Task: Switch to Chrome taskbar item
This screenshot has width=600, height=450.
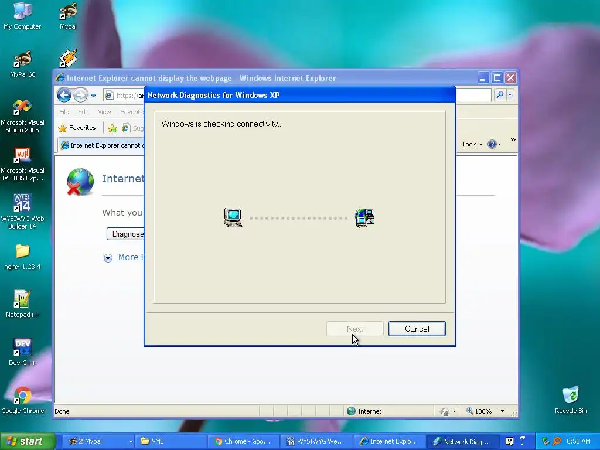Action: (x=244, y=442)
